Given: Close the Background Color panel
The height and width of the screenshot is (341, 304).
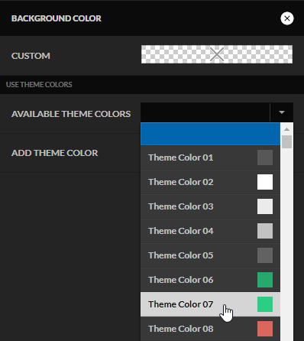Looking at the screenshot, I should coord(287,18).
